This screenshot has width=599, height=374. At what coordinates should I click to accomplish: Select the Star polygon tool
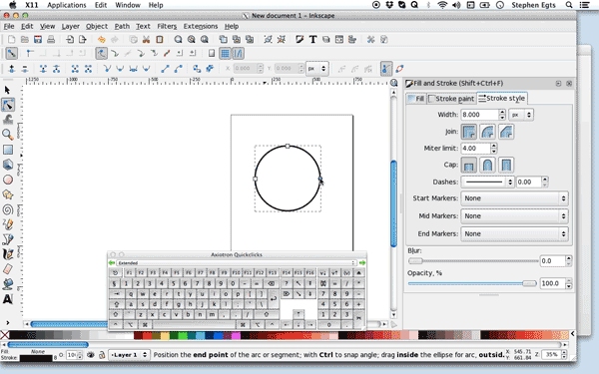click(x=8, y=194)
